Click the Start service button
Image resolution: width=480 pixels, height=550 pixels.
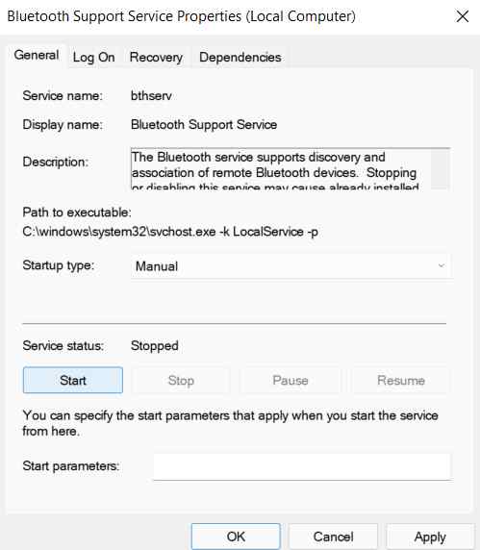point(73,380)
